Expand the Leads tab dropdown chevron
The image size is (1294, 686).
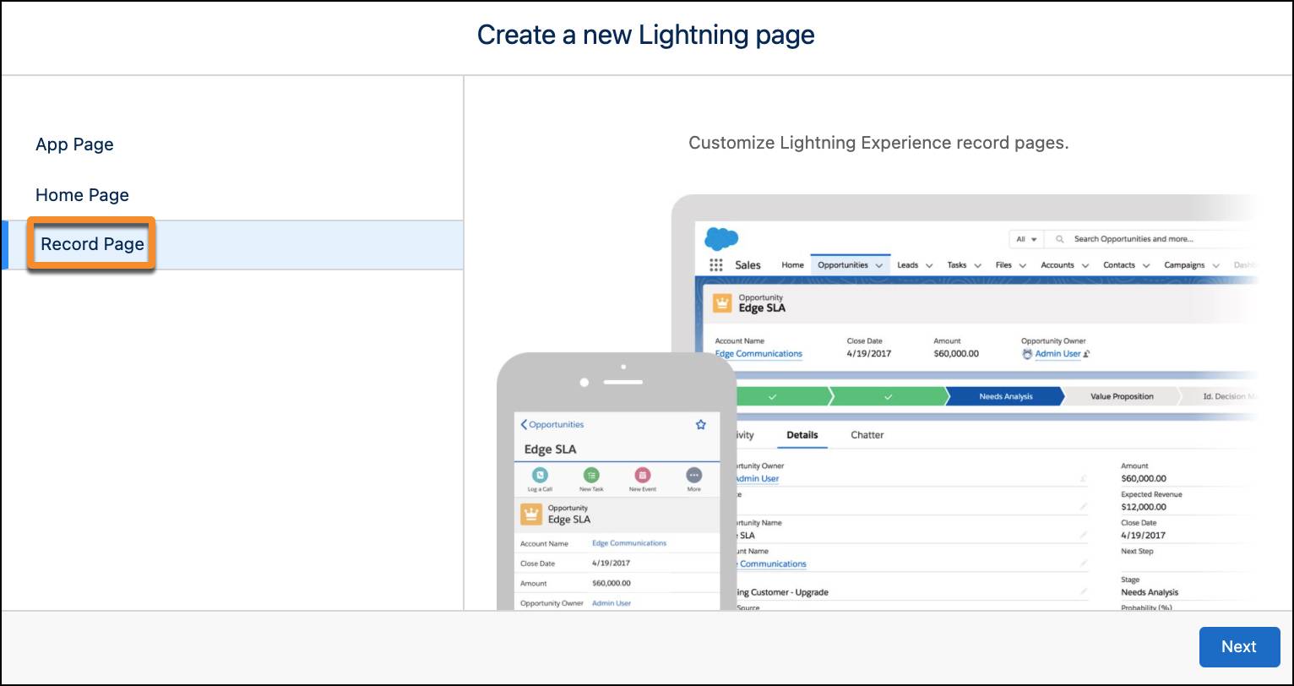(x=927, y=264)
